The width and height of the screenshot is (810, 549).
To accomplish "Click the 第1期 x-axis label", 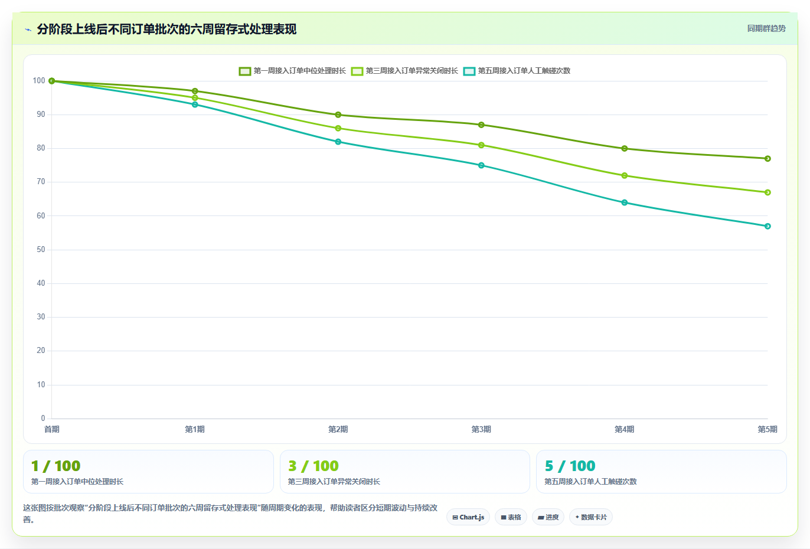I will coord(195,429).
